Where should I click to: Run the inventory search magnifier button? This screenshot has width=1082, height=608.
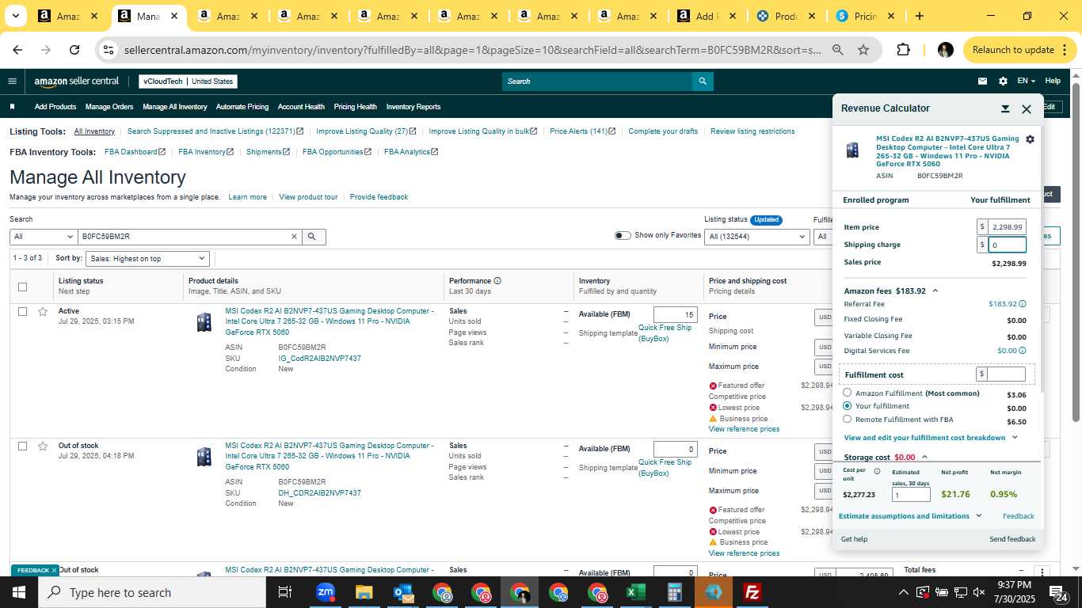312,236
